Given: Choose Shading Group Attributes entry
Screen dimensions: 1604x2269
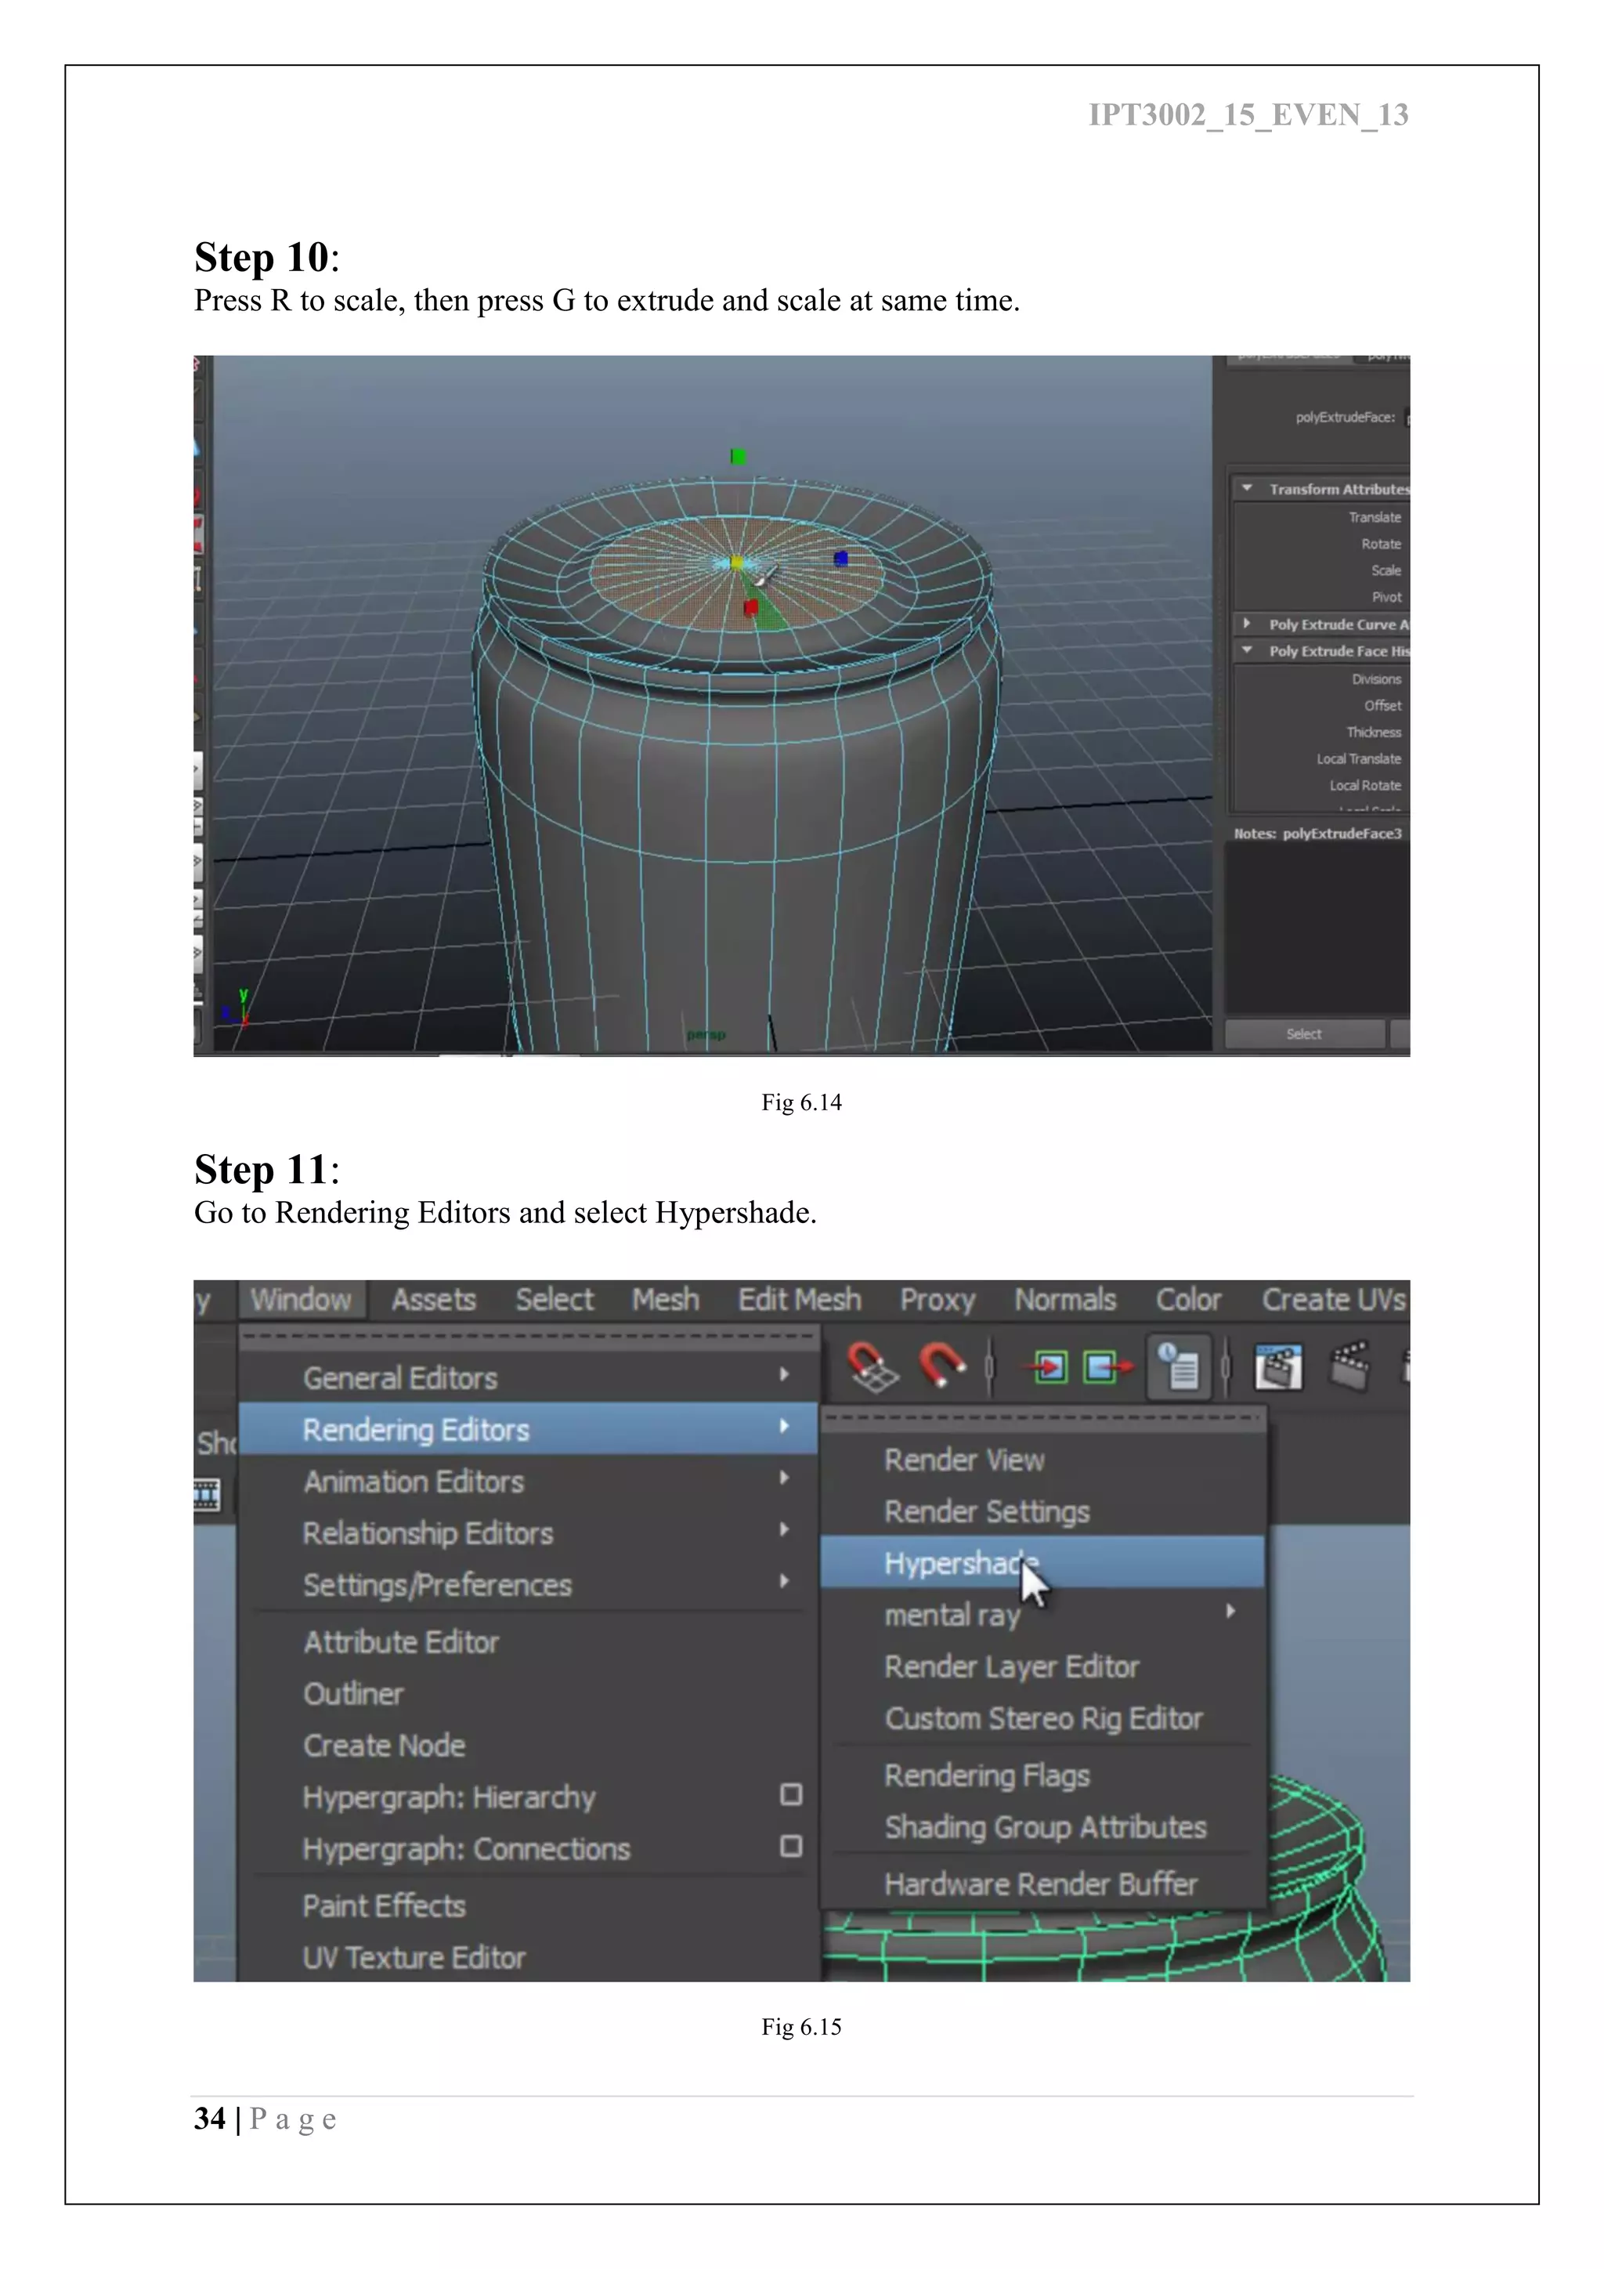Looking at the screenshot, I should [x=1046, y=1827].
